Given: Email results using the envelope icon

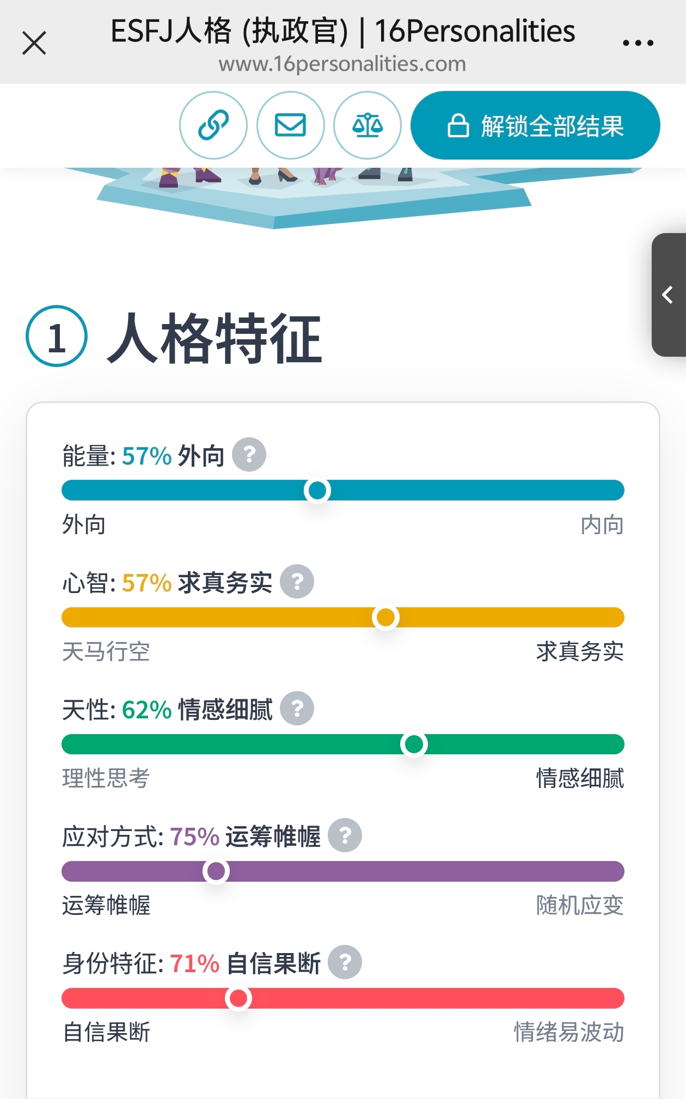Looking at the screenshot, I should pyautogui.click(x=291, y=125).
